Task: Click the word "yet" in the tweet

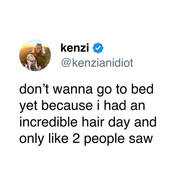Action: (x=28, y=107)
